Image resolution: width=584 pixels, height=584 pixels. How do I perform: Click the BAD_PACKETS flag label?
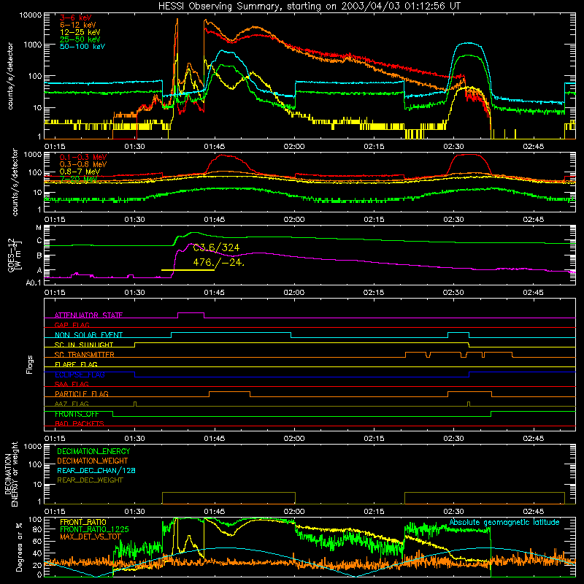click(x=80, y=423)
